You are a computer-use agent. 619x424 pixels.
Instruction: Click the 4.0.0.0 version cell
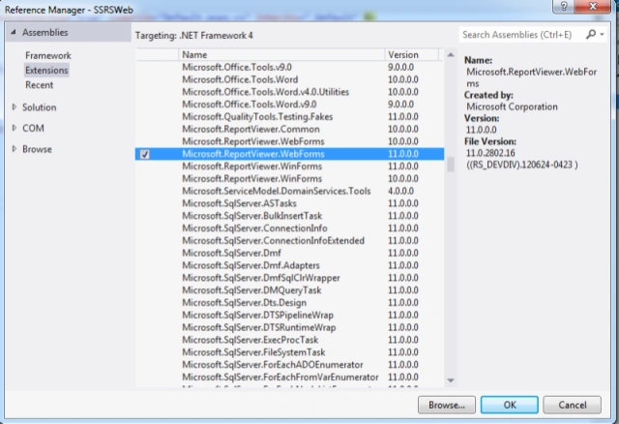coord(400,192)
